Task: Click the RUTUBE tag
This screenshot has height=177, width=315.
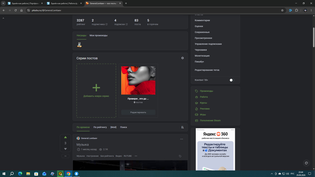Action: 128,156
